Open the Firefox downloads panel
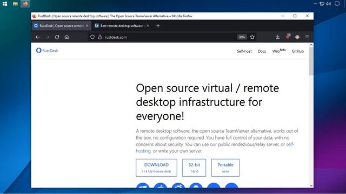Image resolution: width=346 pixels, height=194 pixels. tap(277, 37)
